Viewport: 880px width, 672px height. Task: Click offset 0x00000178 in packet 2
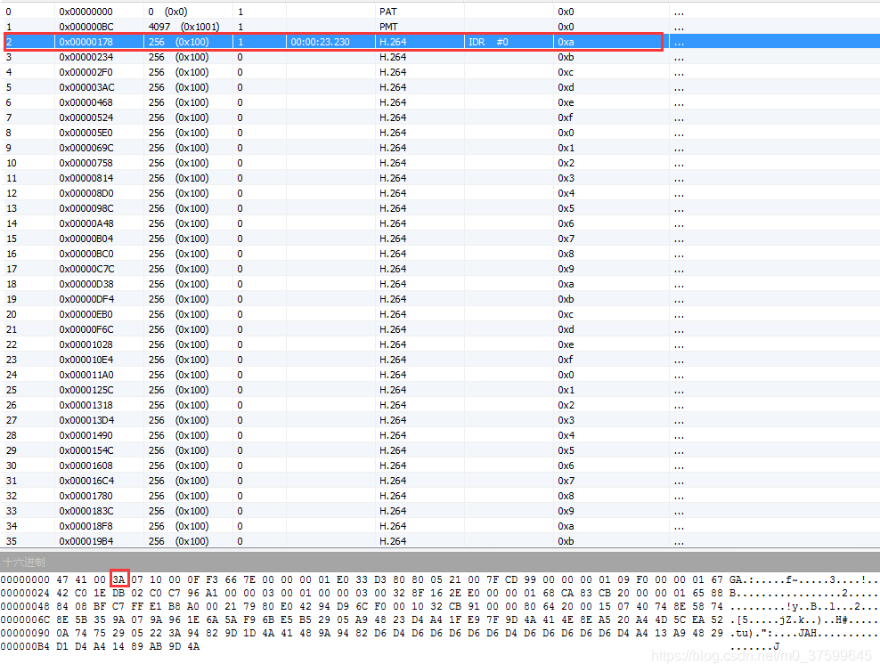(86, 42)
